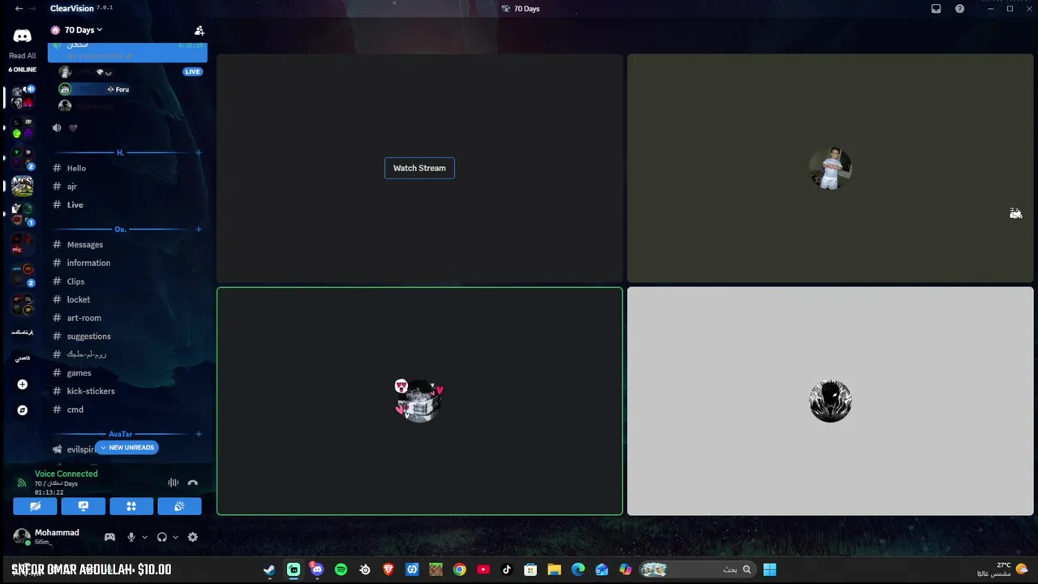The image size is (1038, 584).
Task: Mute the microphone
Action: click(131, 537)
